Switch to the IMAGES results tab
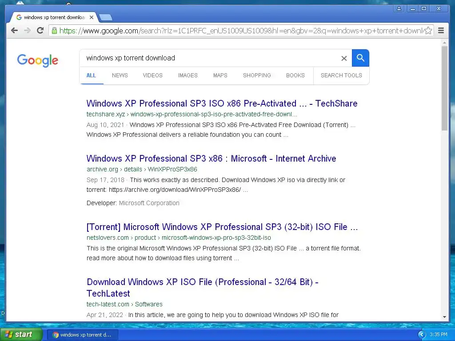 (x=188, y=75)
